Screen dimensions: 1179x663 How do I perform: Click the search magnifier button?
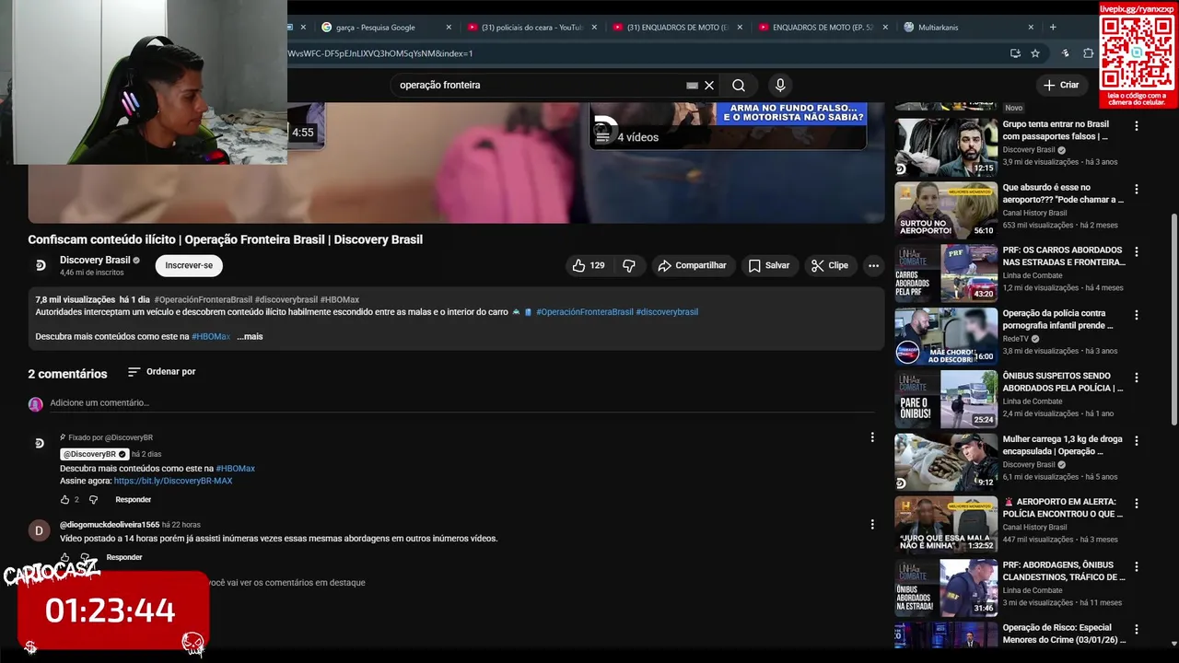(739, 85)
